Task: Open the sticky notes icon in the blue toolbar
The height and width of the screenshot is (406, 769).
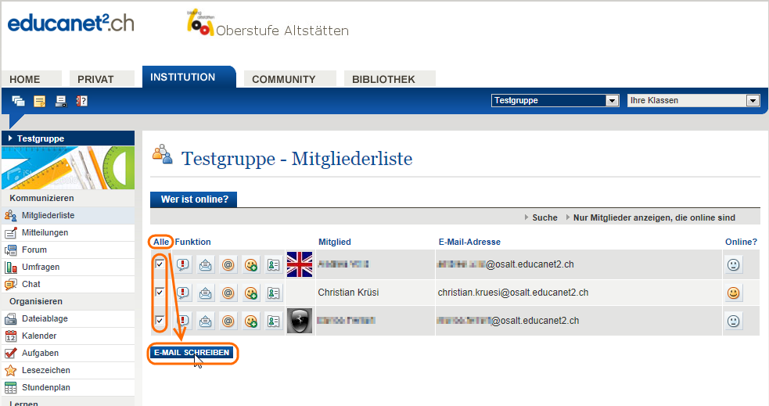Action: click(x=39, y=101)
